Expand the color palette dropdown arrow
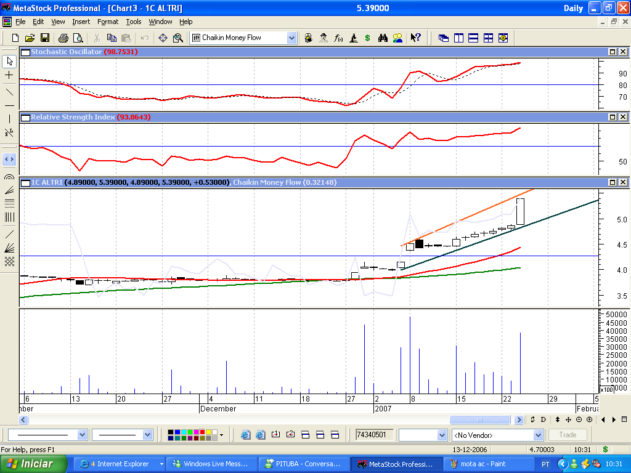 coord(221,435)
